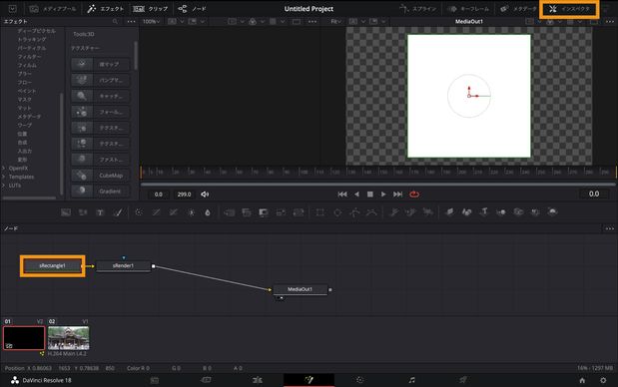The height and width of the screenshot is (387, 618).
Task: Select the Gradient texture tool
Action: click(101, 191)
